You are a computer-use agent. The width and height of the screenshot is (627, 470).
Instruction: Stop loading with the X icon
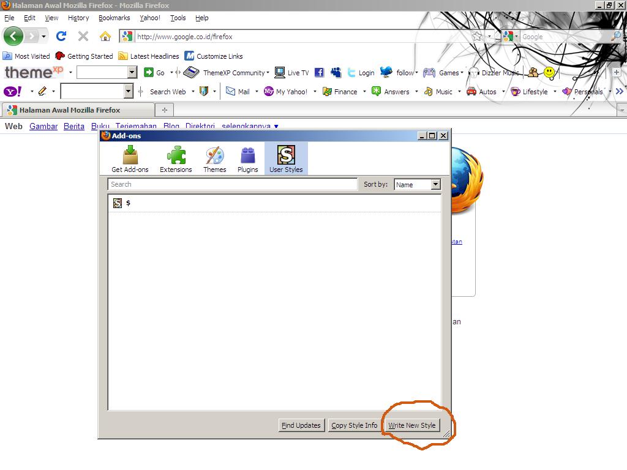tap(83, 36)
